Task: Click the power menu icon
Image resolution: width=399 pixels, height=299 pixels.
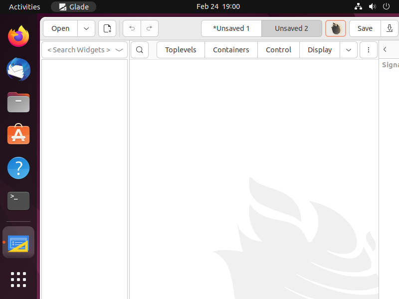Action: click(x=386, y=6)
